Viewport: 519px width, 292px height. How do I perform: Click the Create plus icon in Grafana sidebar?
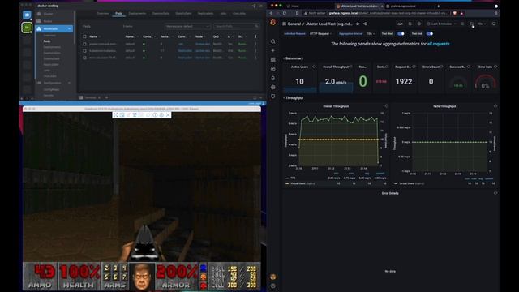(272, 50)
